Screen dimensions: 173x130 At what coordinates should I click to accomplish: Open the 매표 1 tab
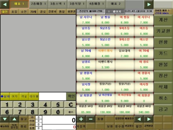click(x=19, y=4)
